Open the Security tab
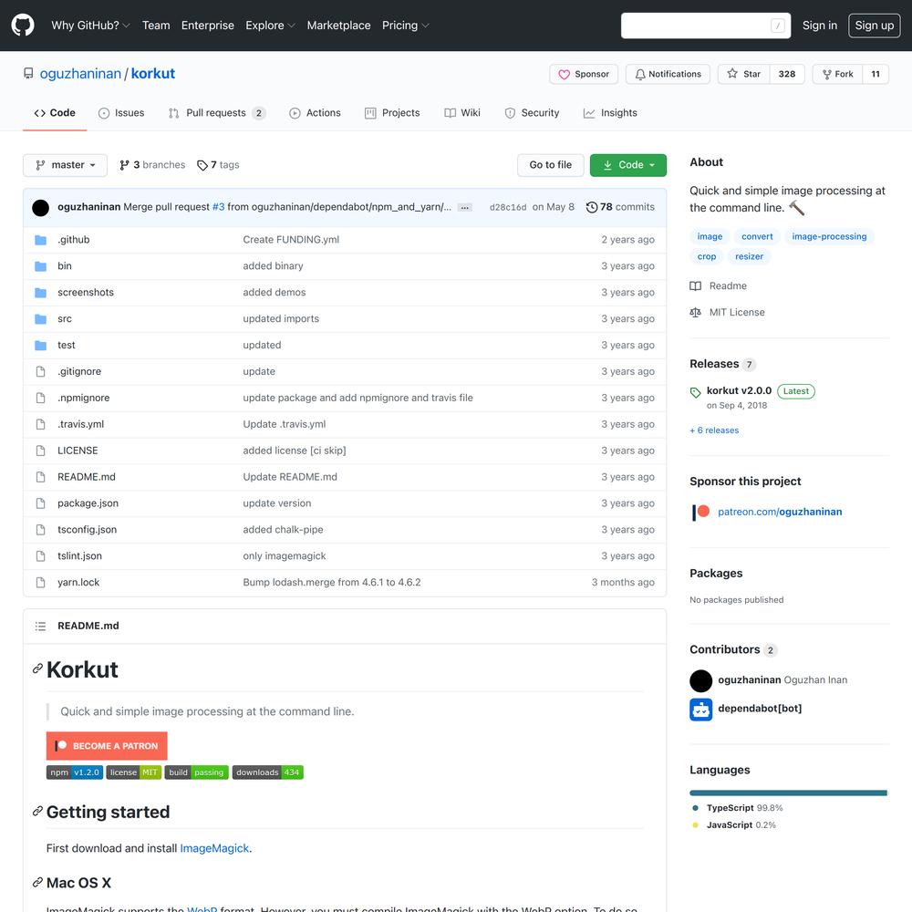The width and height of the screenshot is (912, 912). (532, 113)
